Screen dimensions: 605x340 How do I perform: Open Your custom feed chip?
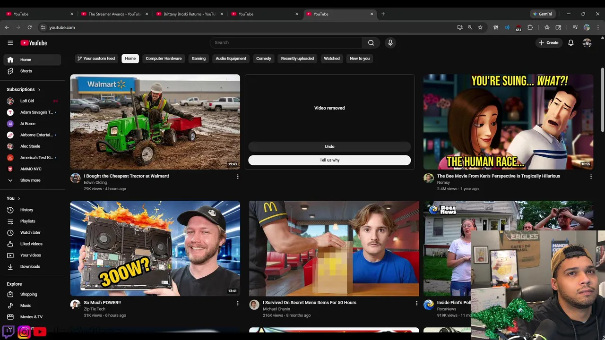click(96, 59)
